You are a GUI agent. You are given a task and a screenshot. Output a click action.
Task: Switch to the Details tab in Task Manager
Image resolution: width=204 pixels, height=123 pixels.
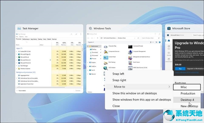(49, 39)
